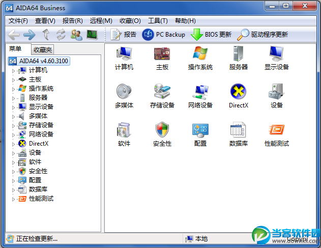The height and width of the screenshot is (248, 321).
Task: Expand the 多媒体 tree node
Action: [x=13, y=117]
